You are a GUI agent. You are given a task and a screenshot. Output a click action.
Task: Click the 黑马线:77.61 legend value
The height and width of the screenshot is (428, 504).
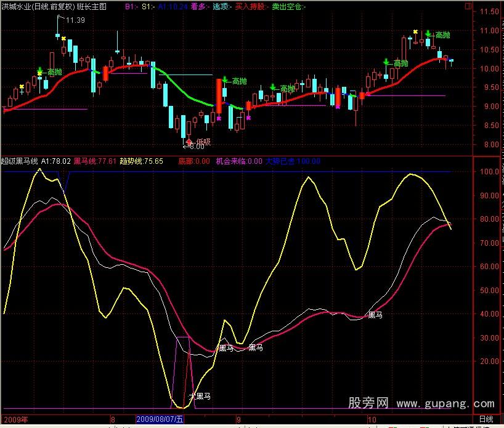pyautogui.click(x=95, y=161)
